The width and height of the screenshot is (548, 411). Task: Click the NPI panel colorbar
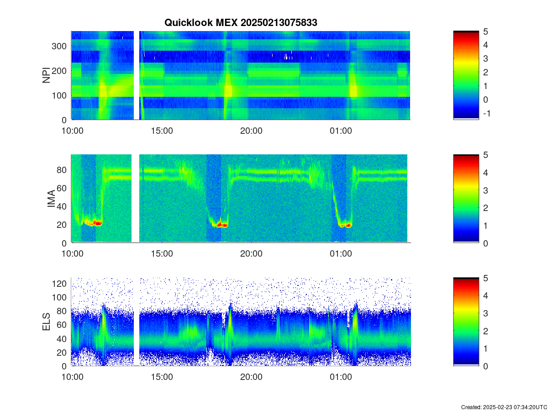point(466,75)
